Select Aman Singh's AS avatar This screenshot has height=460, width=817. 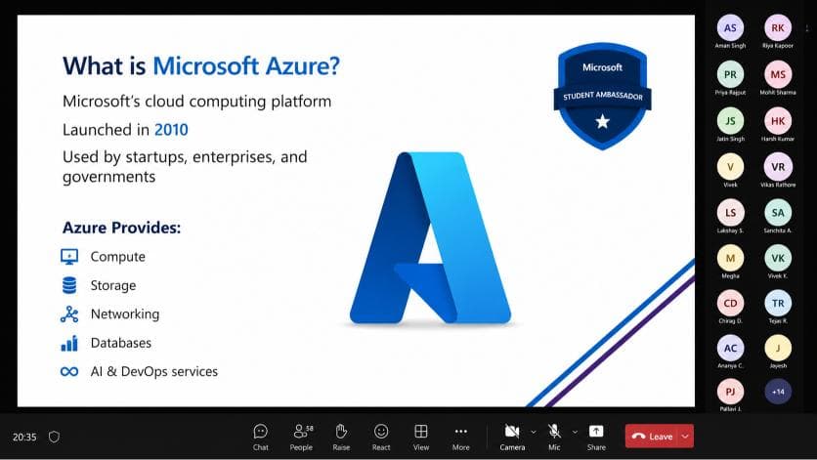pyautogui.click(x=730, y=27)
